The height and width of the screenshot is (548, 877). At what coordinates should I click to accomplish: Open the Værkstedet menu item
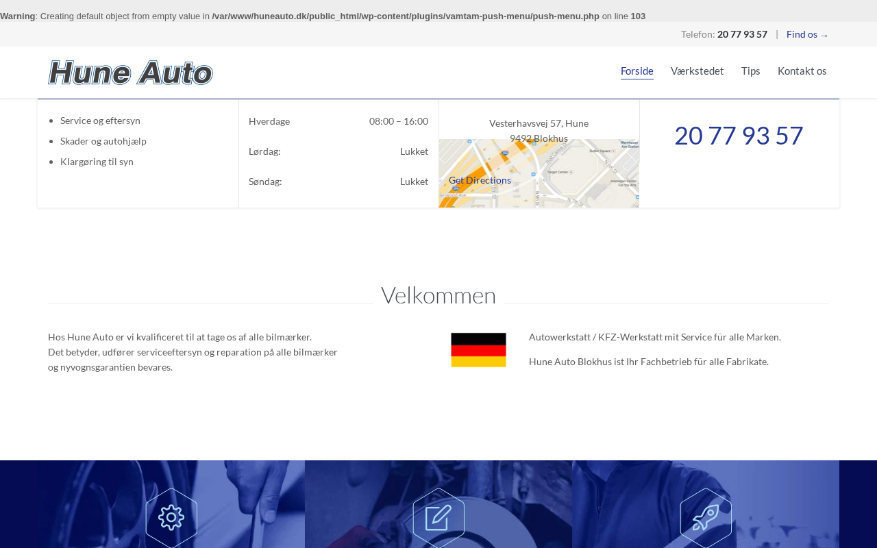[x=697, y=71]
